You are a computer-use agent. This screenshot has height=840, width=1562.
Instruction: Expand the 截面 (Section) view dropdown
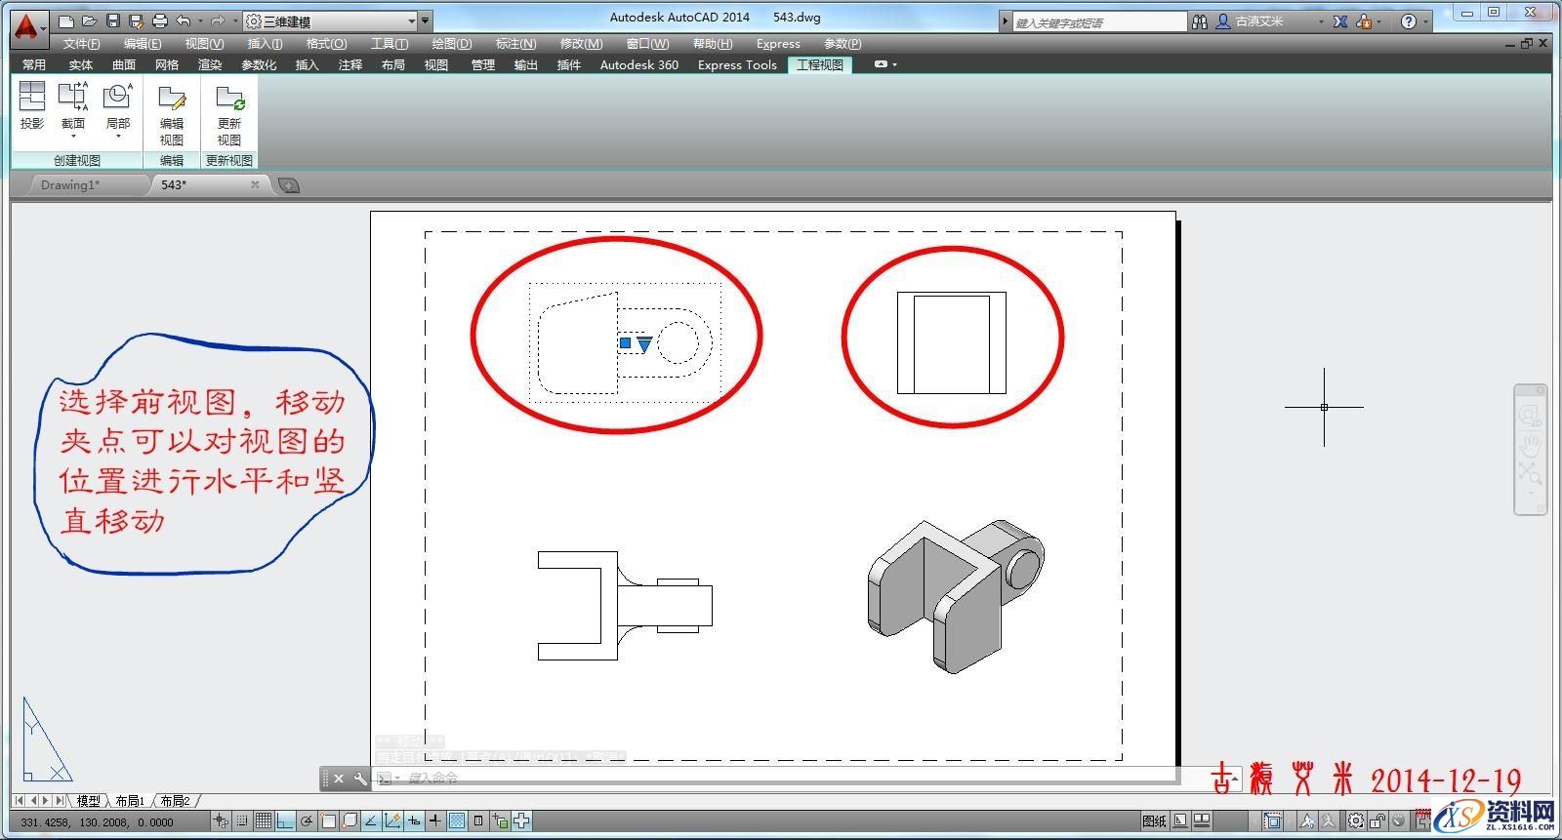click(x=73, y=137)
